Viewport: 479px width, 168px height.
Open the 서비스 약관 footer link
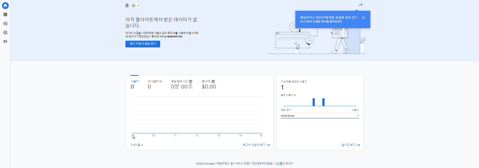coord(242,164)
